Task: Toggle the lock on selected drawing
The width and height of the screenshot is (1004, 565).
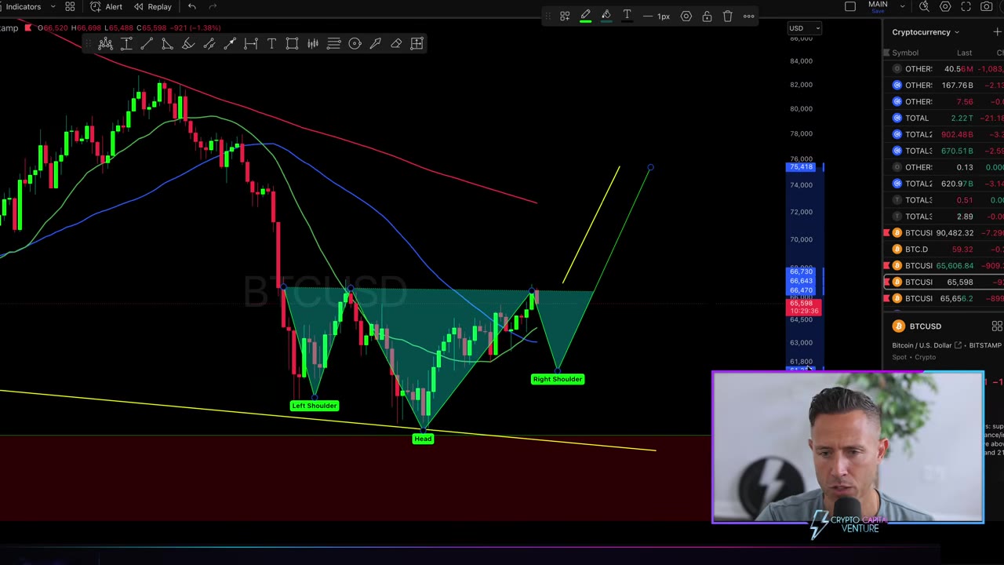Action: (x=707, y=16)
